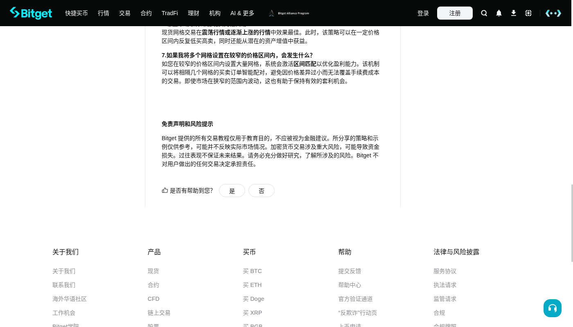Viewport: 573px width, 327px height.
Task: Answer 是 to the helpful question
Action: pos(232,190)
